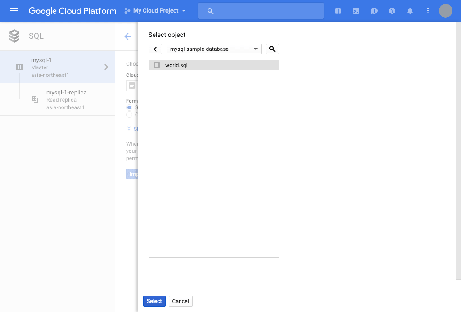Image resolution: width=461 pixels, height=312 pixels.
Task: Open the gift free trial icon
Action: tap(338, 11)
